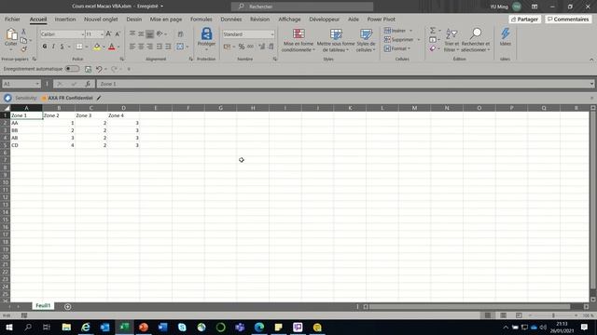This screenshot has height=335, width=597.
Task: Open the Fichier tab
Action: click(12, 19)
